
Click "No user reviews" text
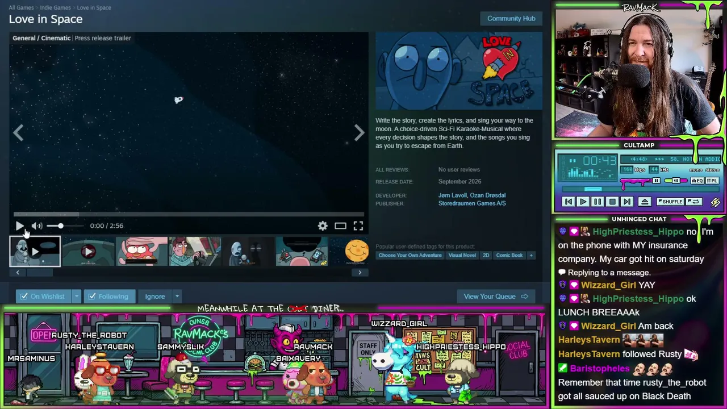click(x=459, y=169)
